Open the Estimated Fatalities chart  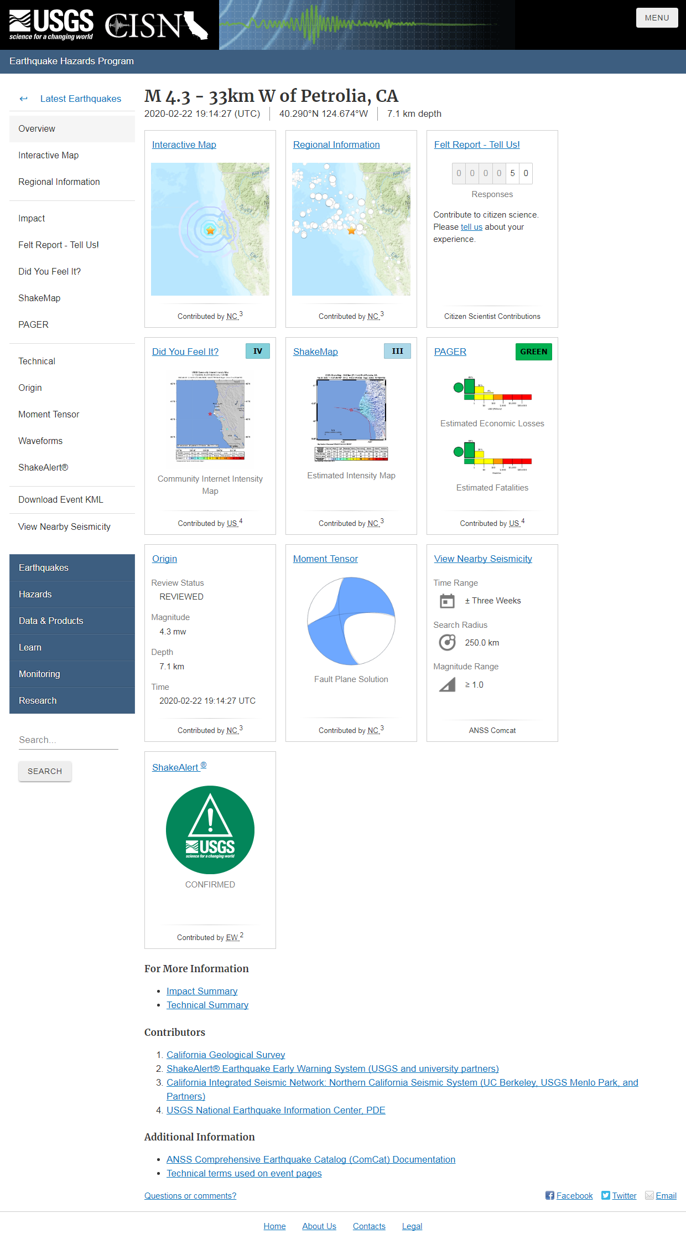click(492, 457)
